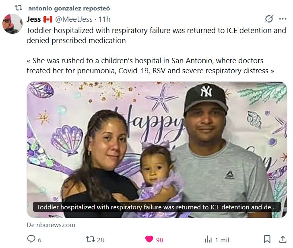The height and width of the screenshot is (248, 293).
Task: Open the share options arrow icon
Action: point(281,239)
